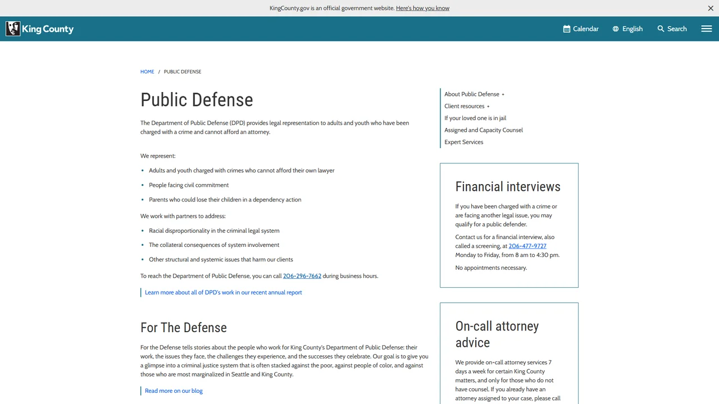The width and height of the screenshot is (719, 404).
Task: Open Assigned and Capacity Counsel page
Action: 484,130
